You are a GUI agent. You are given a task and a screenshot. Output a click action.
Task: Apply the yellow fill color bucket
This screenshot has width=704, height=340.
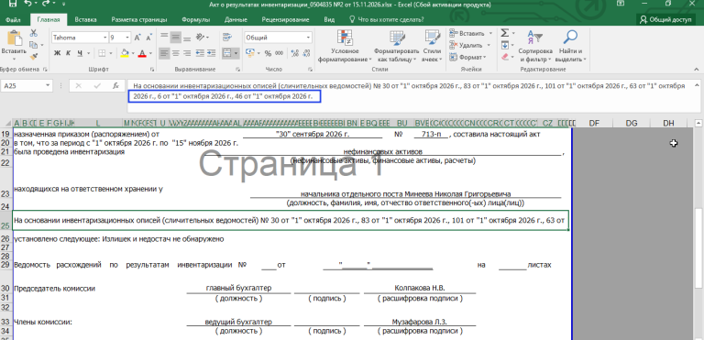tap(125, 53)
